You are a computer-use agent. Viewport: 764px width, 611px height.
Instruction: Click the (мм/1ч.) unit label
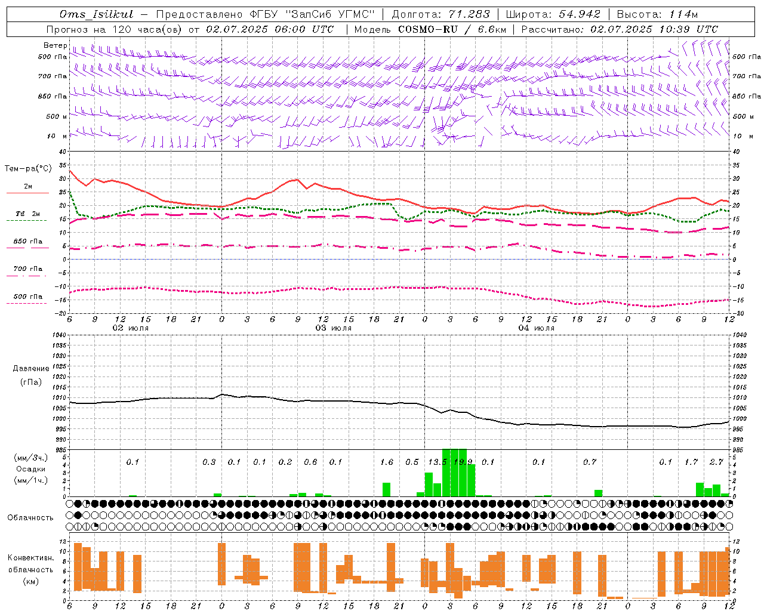pos(31,480)
